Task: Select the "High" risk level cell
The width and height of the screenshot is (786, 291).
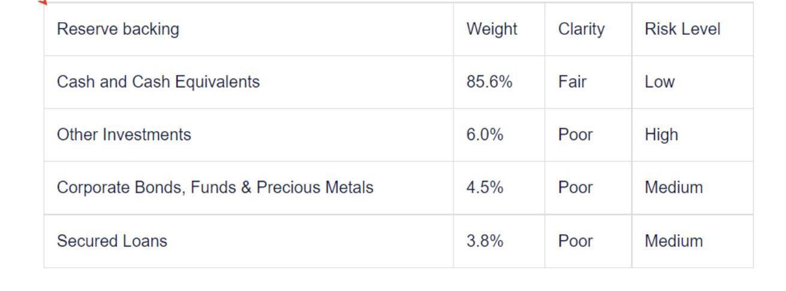Action: (661, 135)
